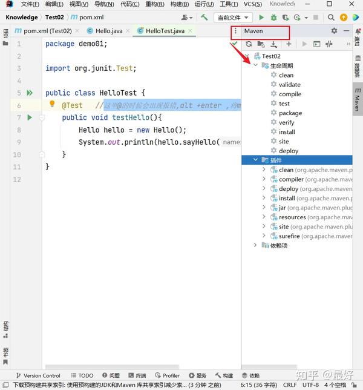363x390 pixels.
Task: Open Version Control tool window
Action: (x=38, y=375)
